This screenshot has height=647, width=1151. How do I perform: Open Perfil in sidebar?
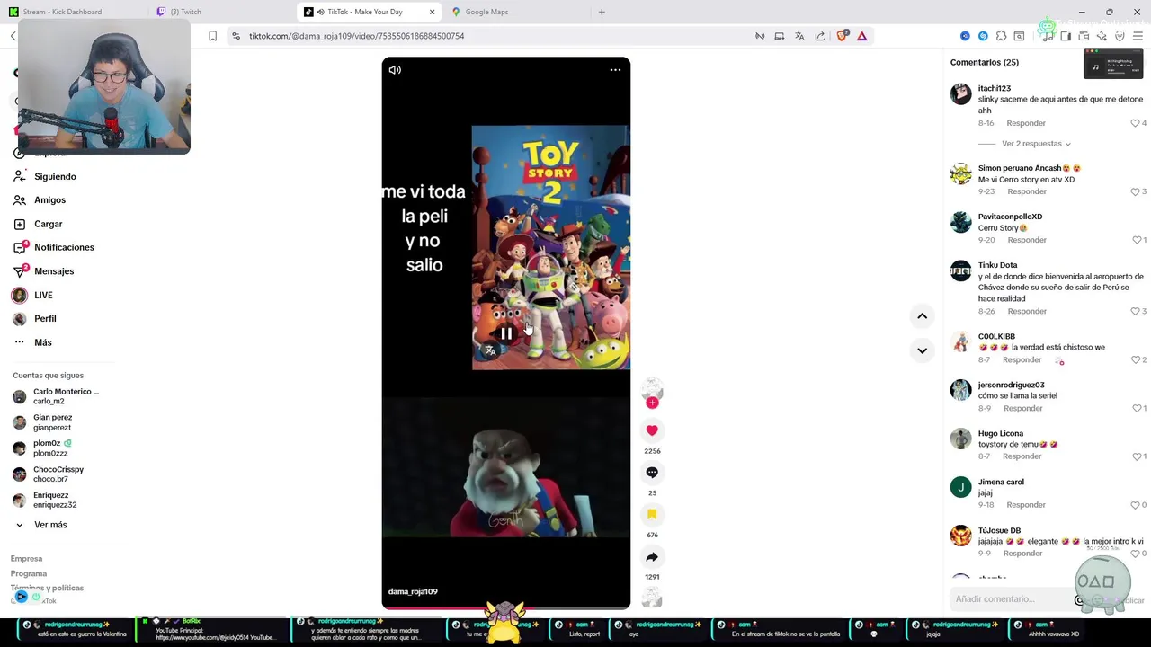(45, 319)
